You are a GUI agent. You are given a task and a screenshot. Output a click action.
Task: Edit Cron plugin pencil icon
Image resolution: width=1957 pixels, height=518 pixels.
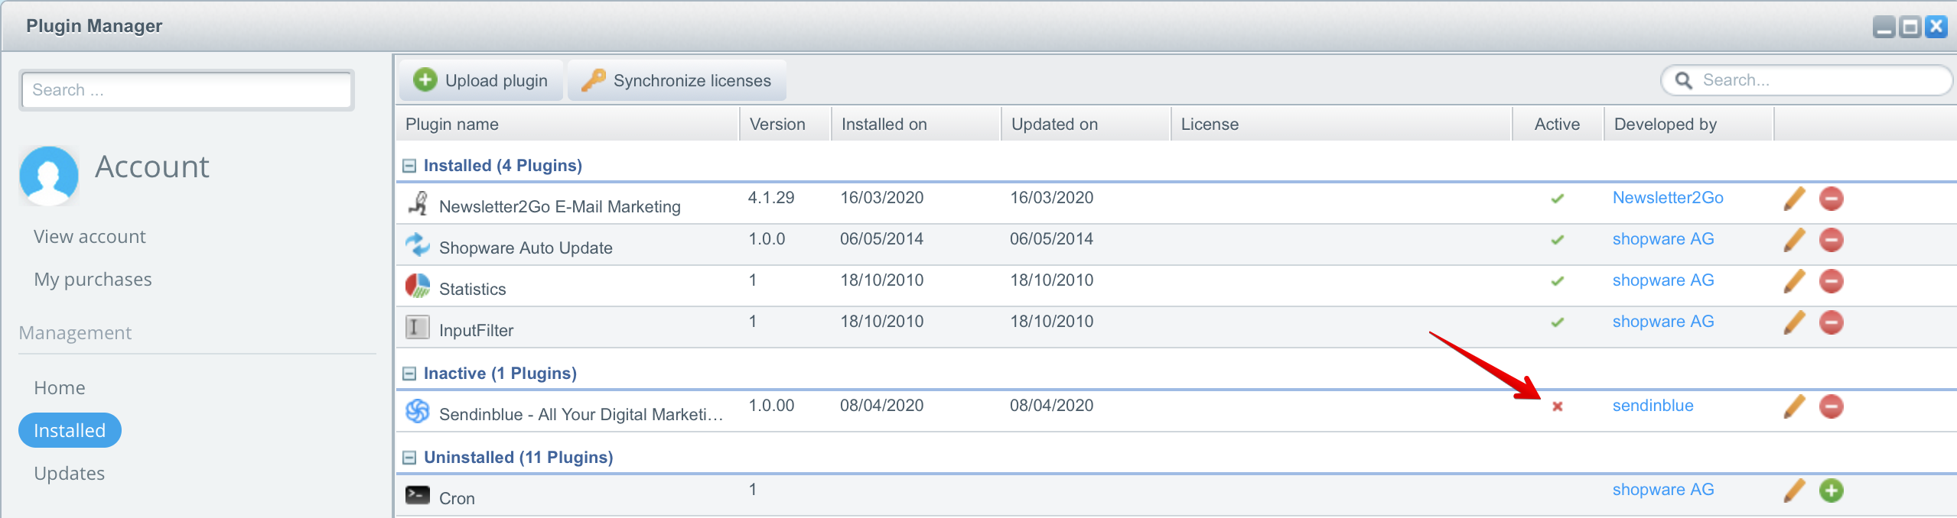click(x=1794, y=490)
